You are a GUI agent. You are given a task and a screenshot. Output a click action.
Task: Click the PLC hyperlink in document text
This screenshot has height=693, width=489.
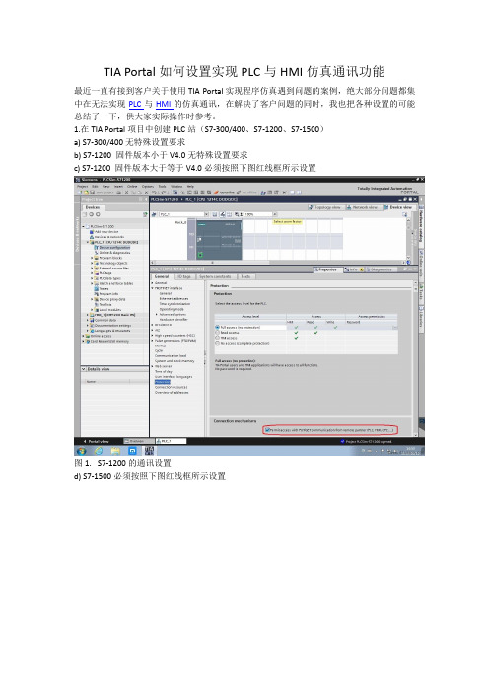point(135,104)
